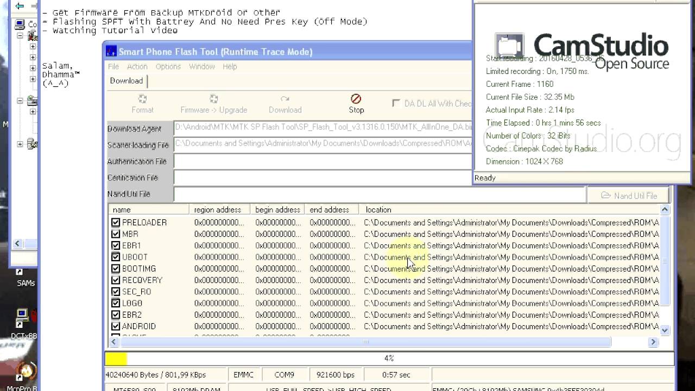
Task: Click the Current File Size text
Action: [x=530, y=97]
